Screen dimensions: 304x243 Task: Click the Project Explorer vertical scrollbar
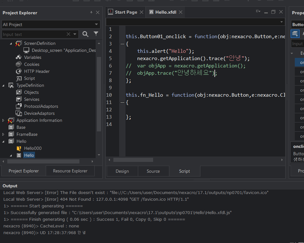click(99, 94)
